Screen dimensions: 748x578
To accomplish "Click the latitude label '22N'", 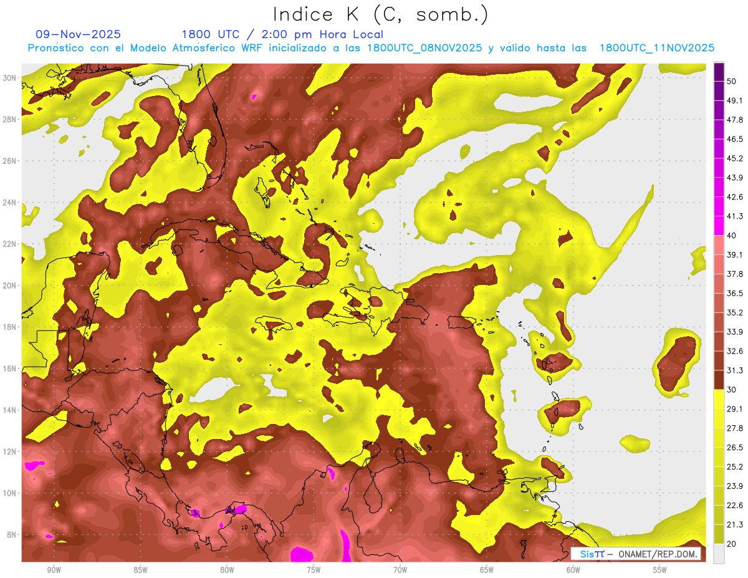I will point(9,244).
